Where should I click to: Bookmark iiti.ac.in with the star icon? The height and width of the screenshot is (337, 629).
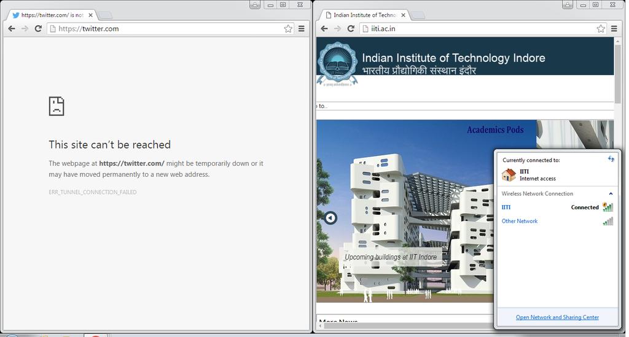601,29
